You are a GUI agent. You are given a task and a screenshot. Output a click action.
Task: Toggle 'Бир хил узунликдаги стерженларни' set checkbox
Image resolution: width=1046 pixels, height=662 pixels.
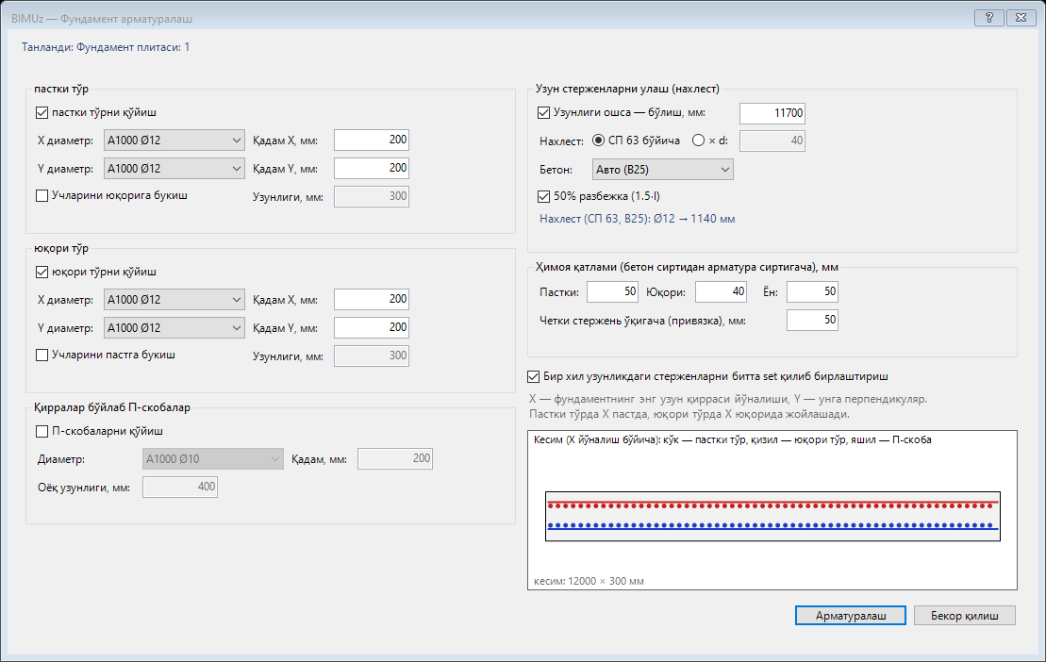click(534, 376)
